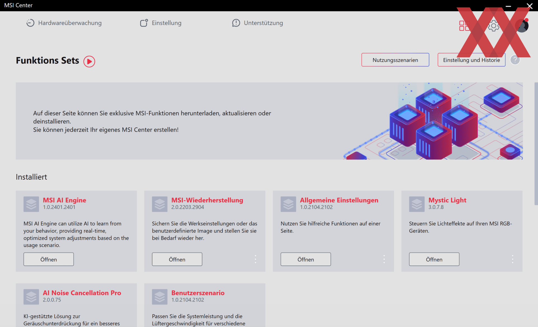Click the Unterstützung speech bubble icon
This screenshot has height=327, width=538.
click(236, 23)
